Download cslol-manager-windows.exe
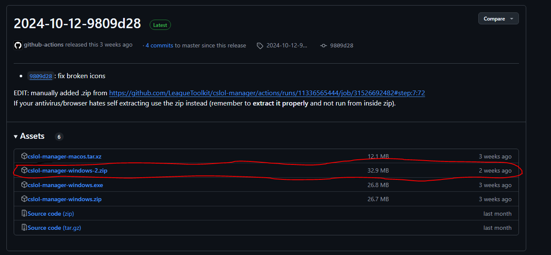 click(65, 185)
